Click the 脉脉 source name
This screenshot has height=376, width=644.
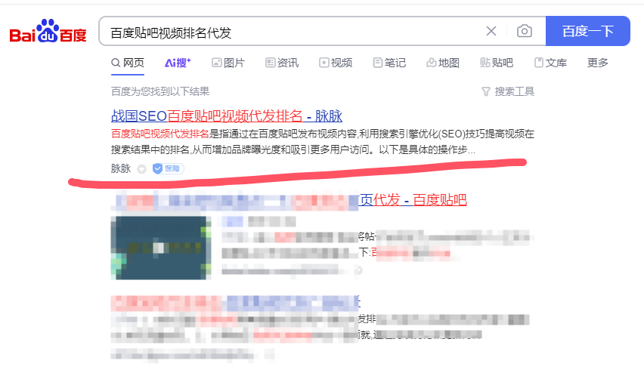click(121, 168)
